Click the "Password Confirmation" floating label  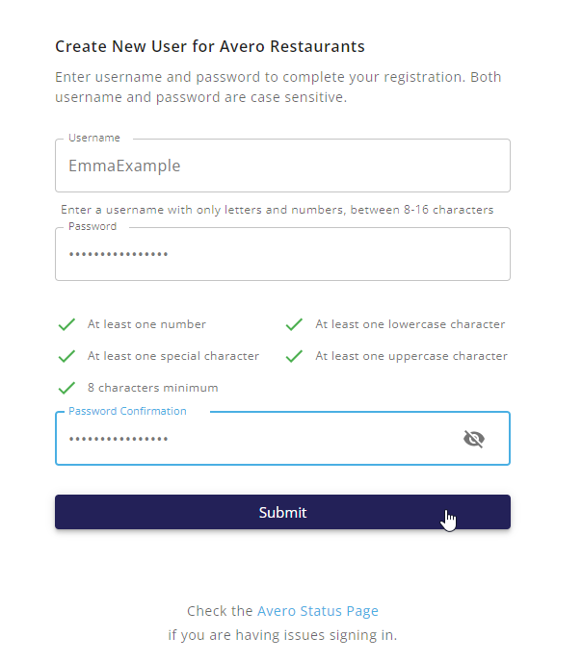[x=127, y=412]
